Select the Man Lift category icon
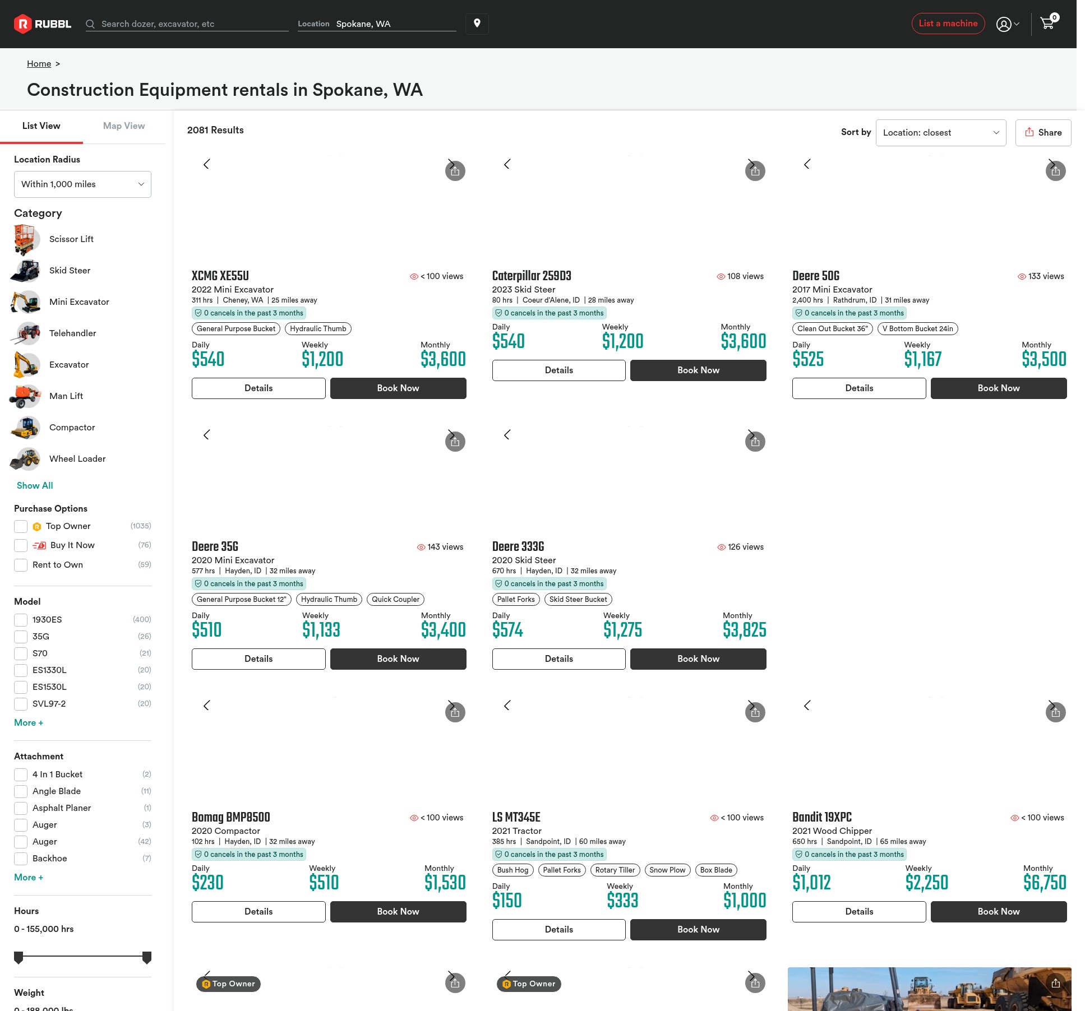Screen dimensions: 1085x1011 pos(25,396)
